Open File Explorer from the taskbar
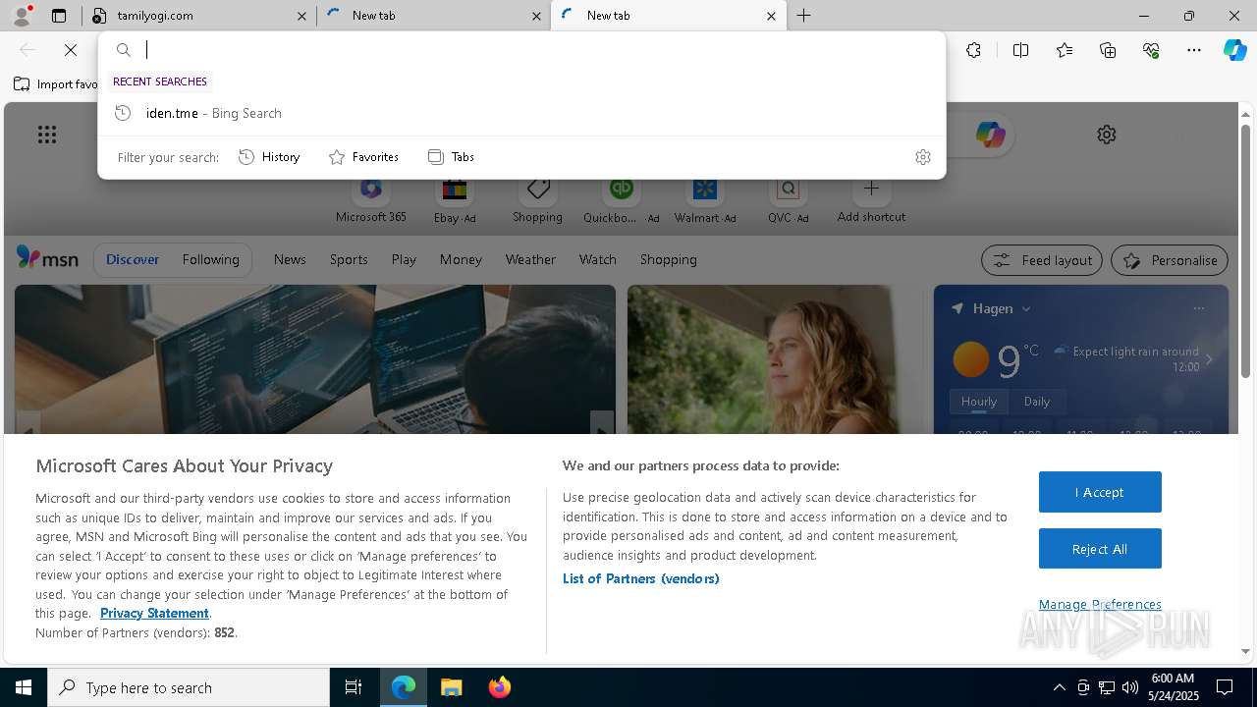The width and height of the screenshot is (1257, 707). [451, 687]
